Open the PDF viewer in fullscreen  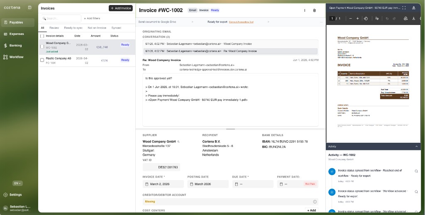[404, 8]
